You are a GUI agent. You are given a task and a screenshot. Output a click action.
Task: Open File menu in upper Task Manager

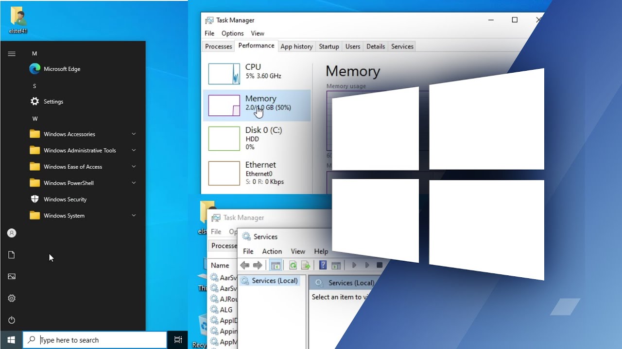tap(209, 33)
